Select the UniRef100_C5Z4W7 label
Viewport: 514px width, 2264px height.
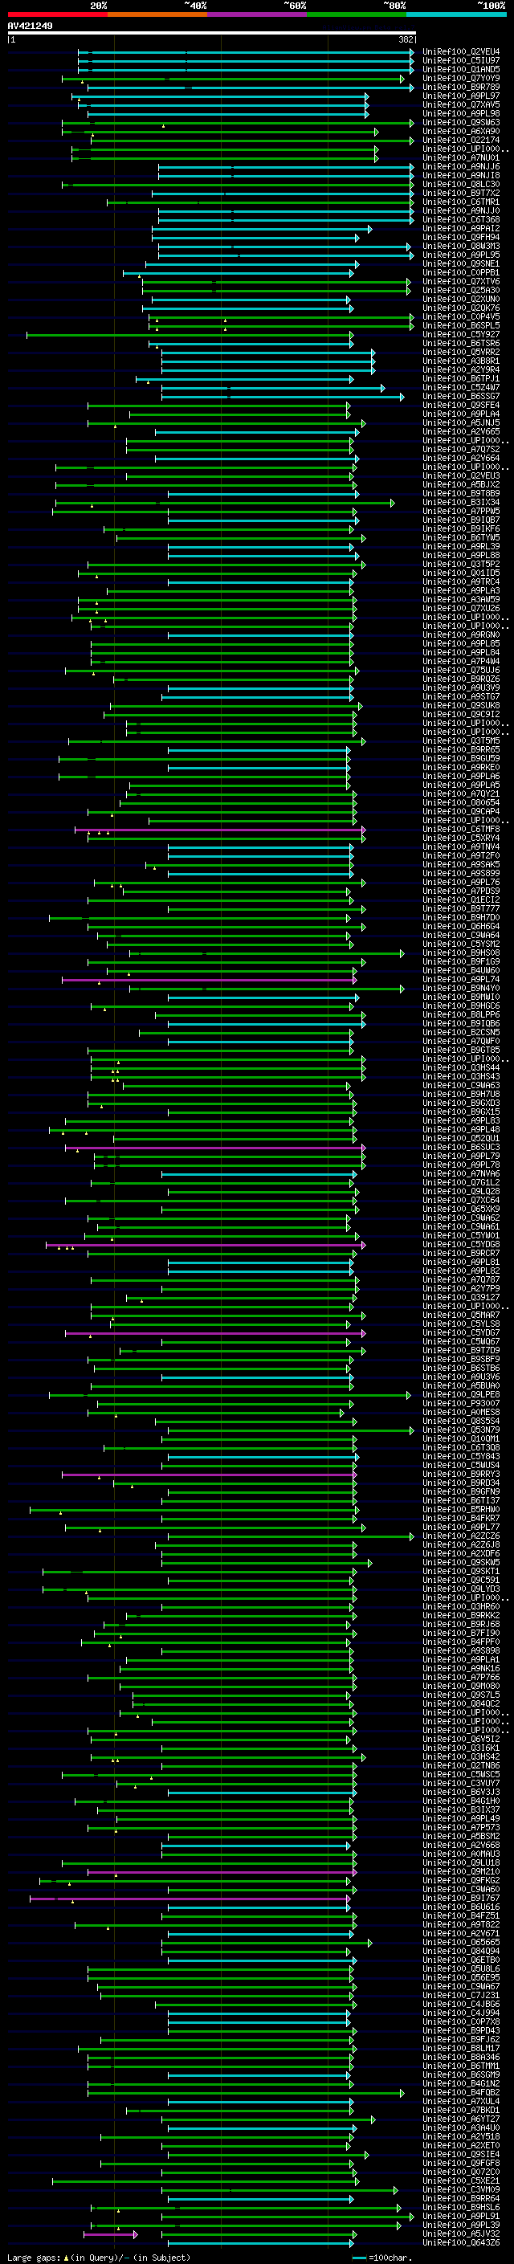(461, 388)
